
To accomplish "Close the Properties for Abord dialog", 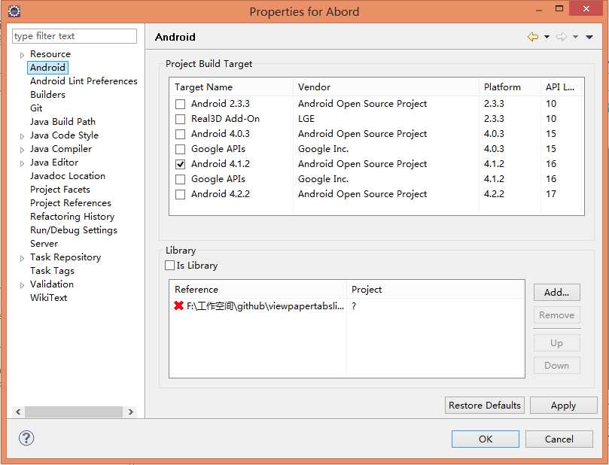I will [586, 8].
